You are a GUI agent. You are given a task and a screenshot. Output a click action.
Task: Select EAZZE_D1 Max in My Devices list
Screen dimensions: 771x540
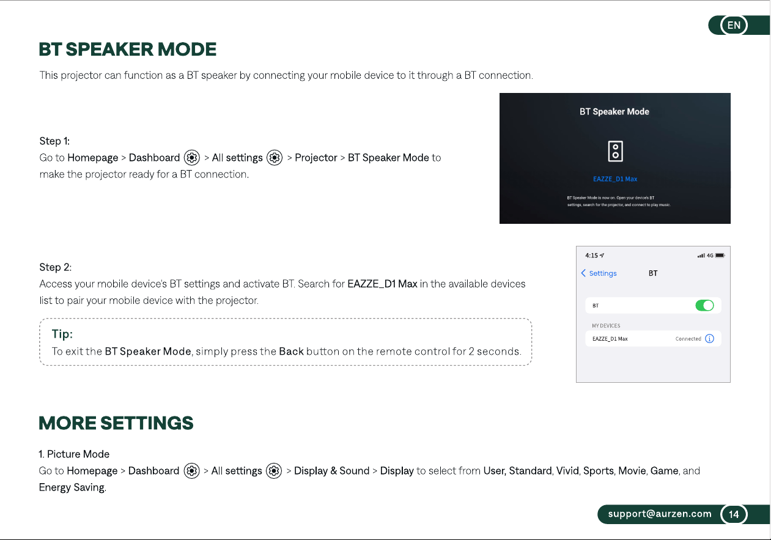[653, 339]
